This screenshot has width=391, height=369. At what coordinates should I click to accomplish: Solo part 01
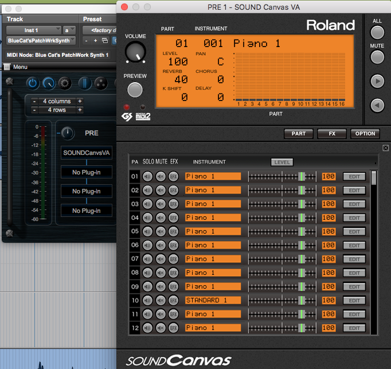pos(147,177)
